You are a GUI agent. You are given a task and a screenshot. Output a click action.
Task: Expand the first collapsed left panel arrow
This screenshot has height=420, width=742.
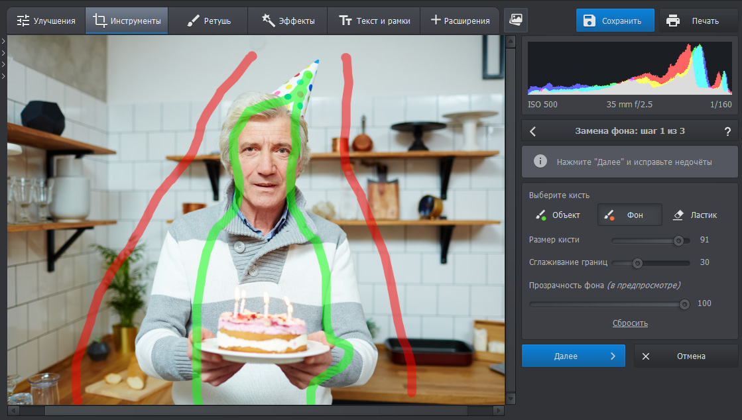pos(3,42)
